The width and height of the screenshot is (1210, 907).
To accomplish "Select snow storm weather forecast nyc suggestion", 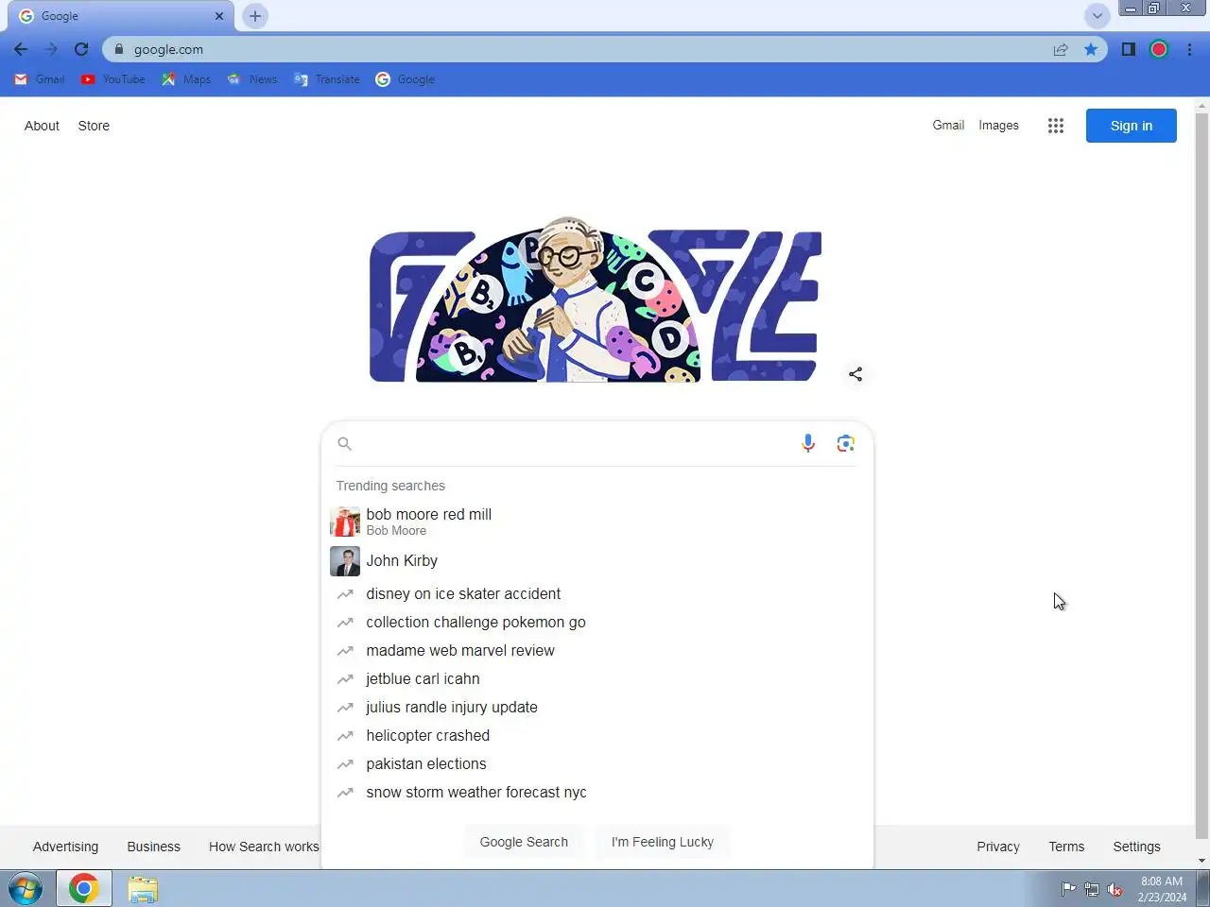I will (x=596, y=793).
